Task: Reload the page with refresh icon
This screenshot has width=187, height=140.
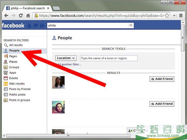Action: tap(21, 15)
